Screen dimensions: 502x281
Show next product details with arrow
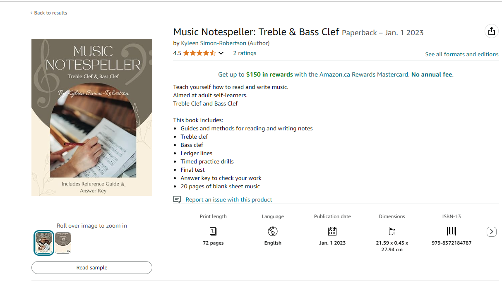tap(491, 232)
